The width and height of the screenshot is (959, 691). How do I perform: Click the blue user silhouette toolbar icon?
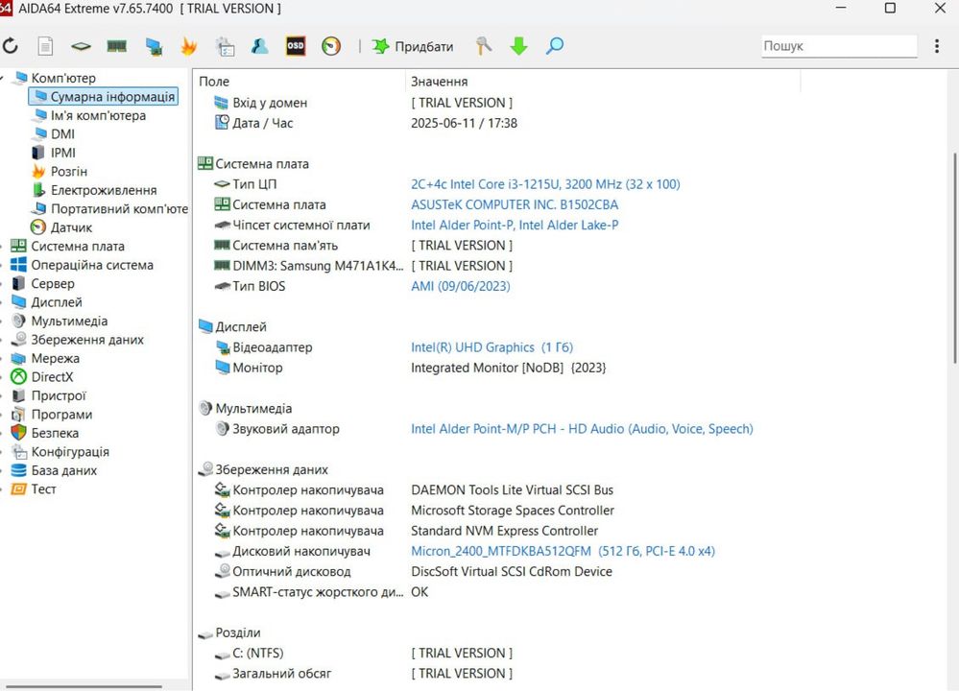click(x=260, y=46)
